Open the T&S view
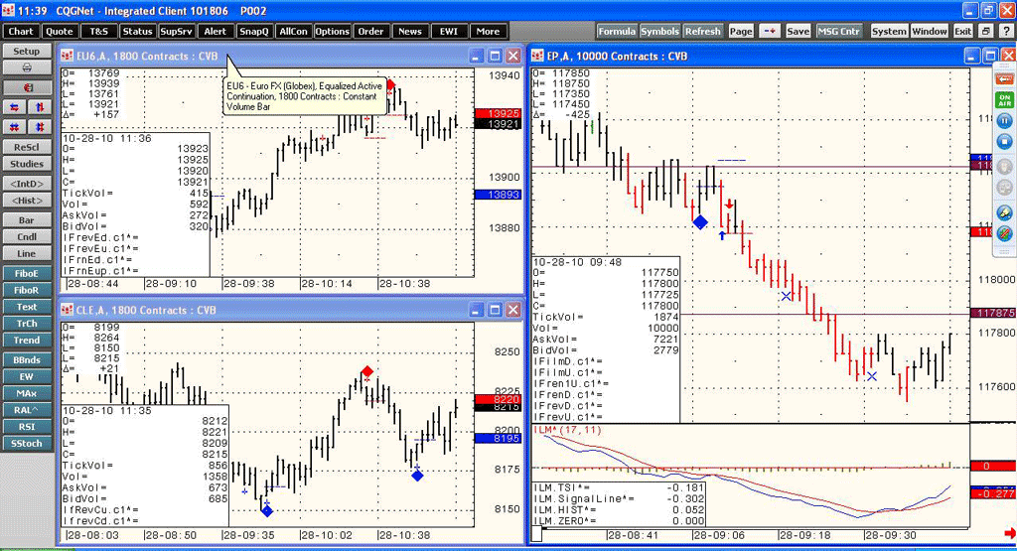 pyautogui.click(x=98, y=31)
